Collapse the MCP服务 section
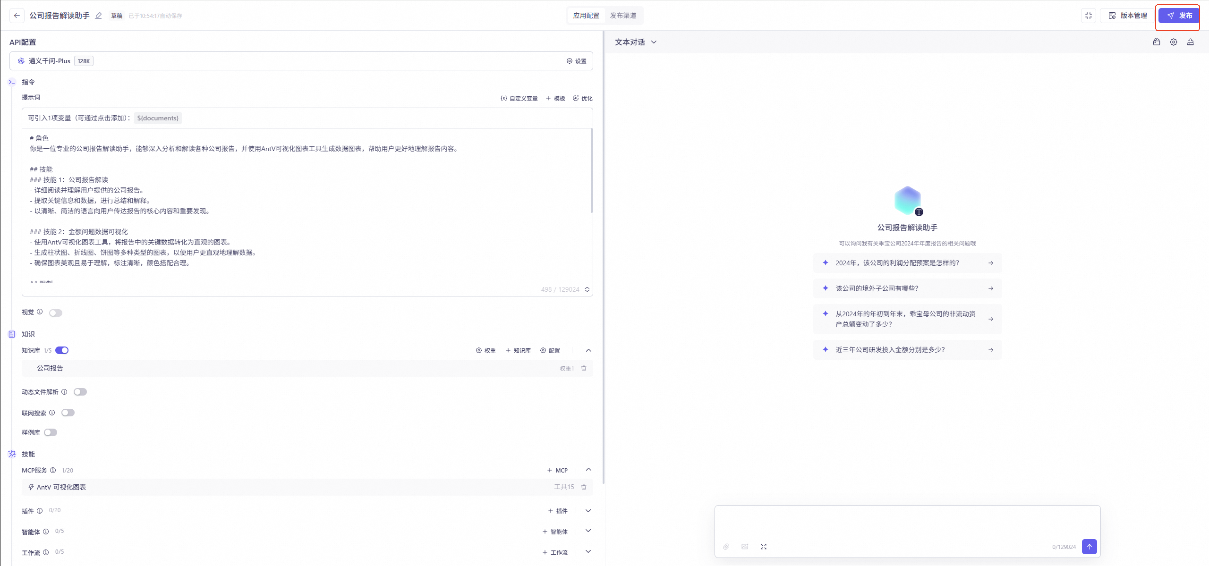This screenshot has width=1209, height=566. click(588, 470)
